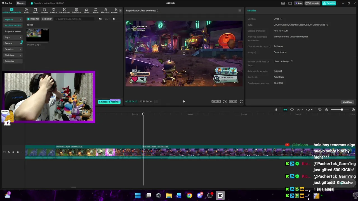Click the timeline zoom-out magnifier icon
Image resolution: width=358 pixels, height=201 pixels.
(x=326, y=110)
